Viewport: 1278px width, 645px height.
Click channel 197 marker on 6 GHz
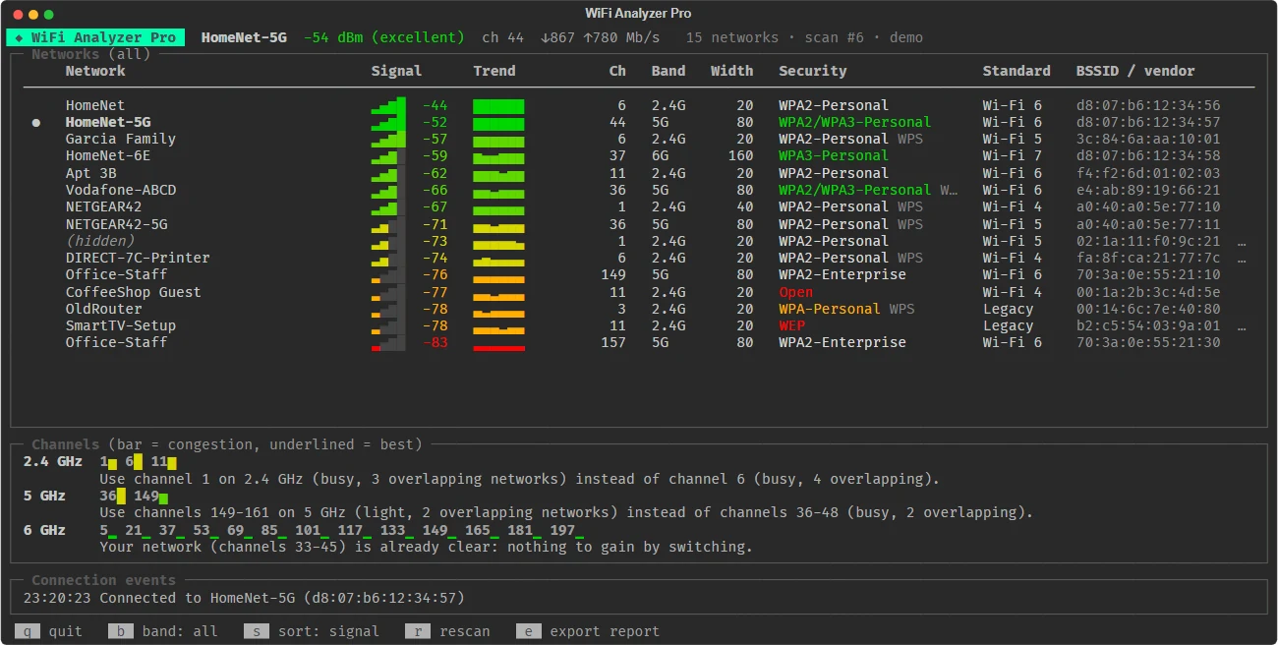[x=567, y=530]
